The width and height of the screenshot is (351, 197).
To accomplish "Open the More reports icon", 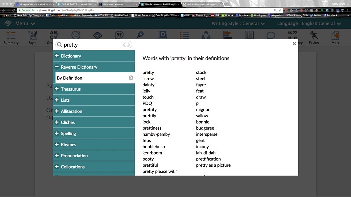I will (335, 38).
